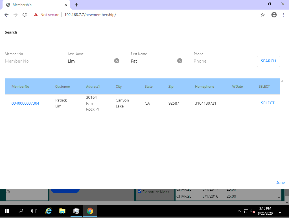Switch to the Membership browser tab

pyautogui.click(x=34, y=5)
